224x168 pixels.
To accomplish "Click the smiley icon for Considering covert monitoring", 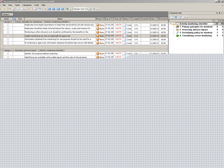I will coord(177,36).
